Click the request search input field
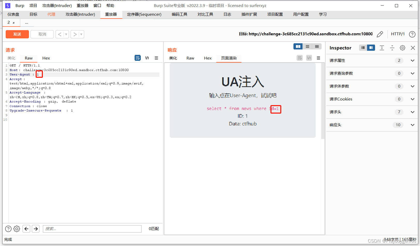 [x=92, y=229]
